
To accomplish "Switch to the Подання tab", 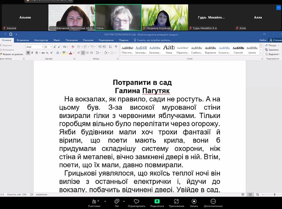I will click(x=124, y=40).
